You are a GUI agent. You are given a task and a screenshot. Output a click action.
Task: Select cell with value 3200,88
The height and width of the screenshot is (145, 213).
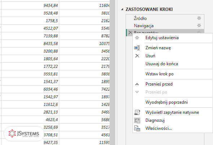tap(30, 51)
